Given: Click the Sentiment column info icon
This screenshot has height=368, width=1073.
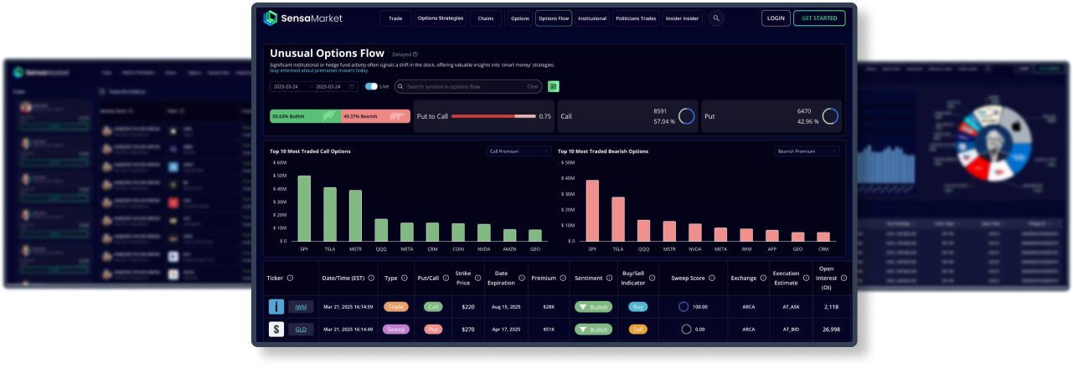Looking at the screenshot, I should tap(609, 279).
